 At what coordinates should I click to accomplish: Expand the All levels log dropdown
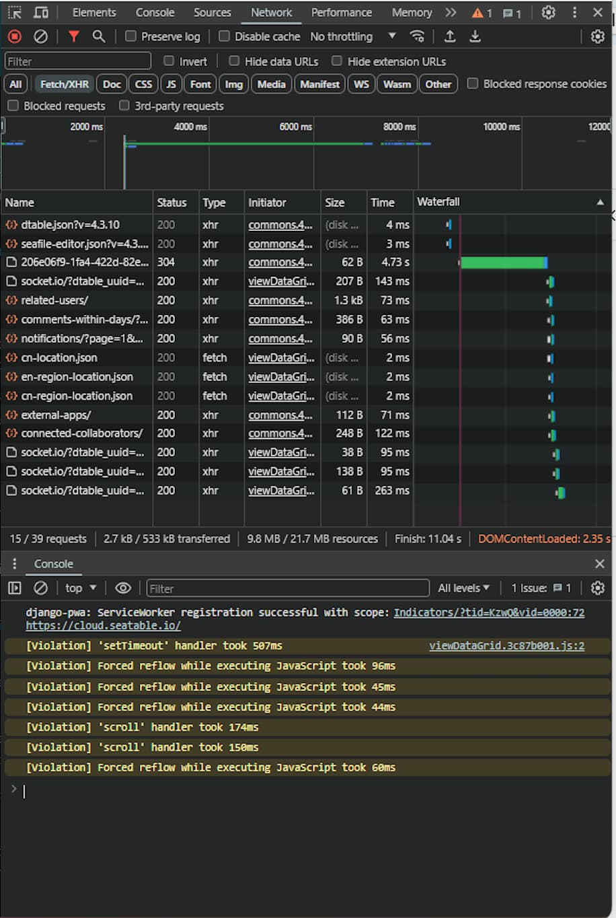click(x=463, y=588)
